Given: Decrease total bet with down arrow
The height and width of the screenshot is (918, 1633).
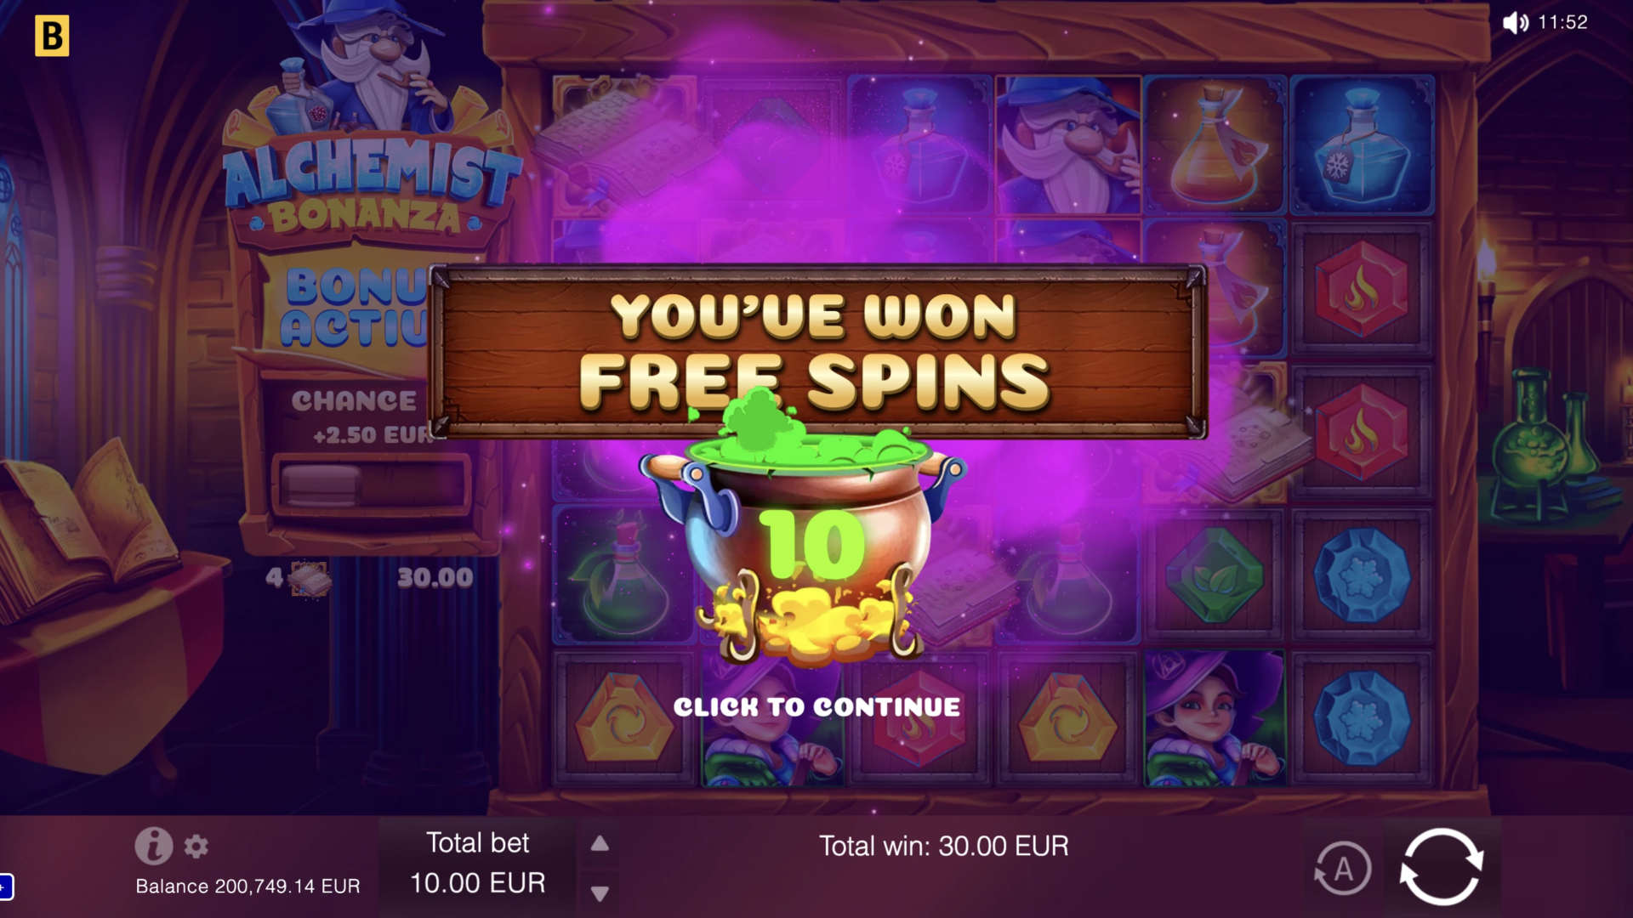Looking at the screenshot, I should pyautogui.click(x=600, y=893).
